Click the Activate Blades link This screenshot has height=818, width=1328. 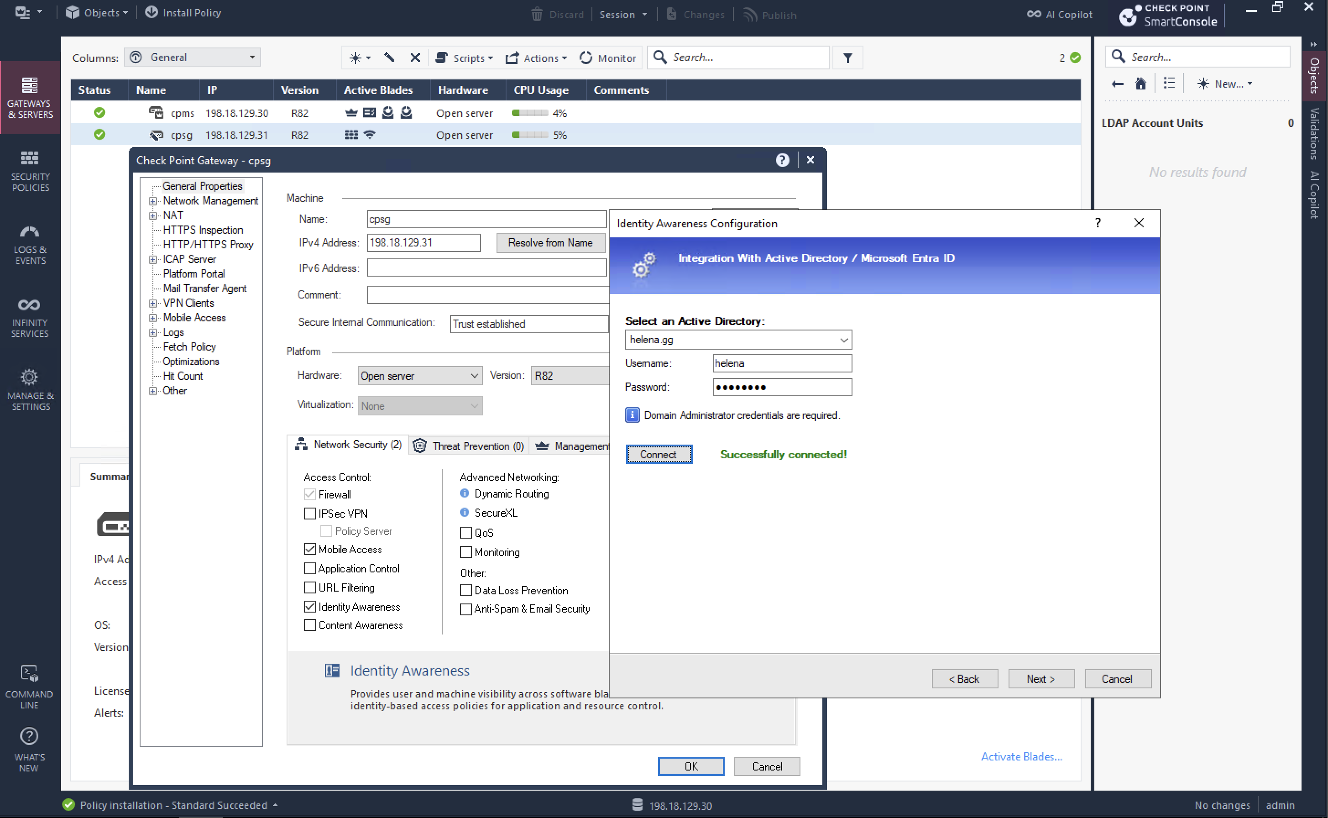[x=1021, y=756]
